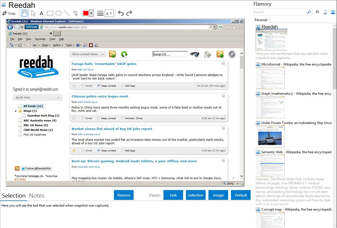Check Keep unread on Chinese police article

click(98, 118)
